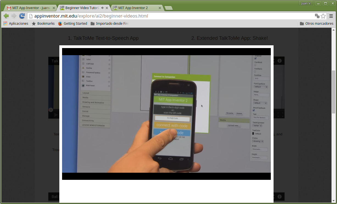This screenshot has height=204, width=337.
Task: Open the Getting Started bookmark
Action: tap(73, 24)
